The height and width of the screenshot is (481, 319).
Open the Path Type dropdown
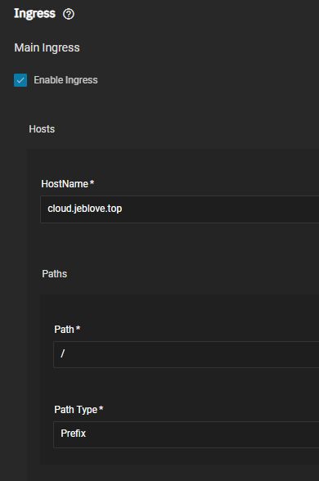[x=186, y=434]
